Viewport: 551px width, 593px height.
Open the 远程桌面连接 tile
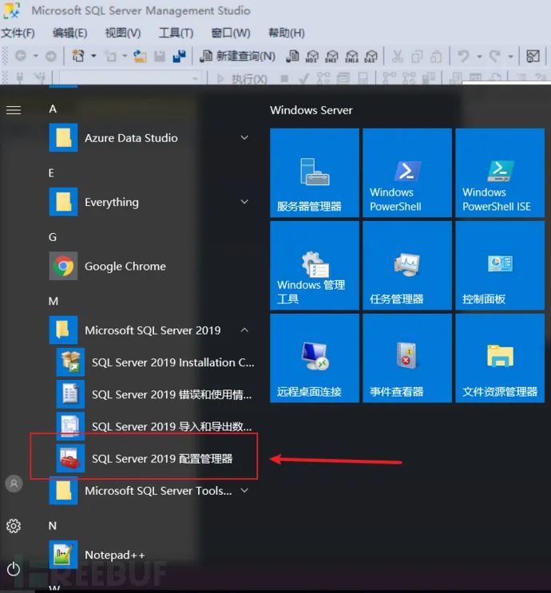click(x=315, y=358)
